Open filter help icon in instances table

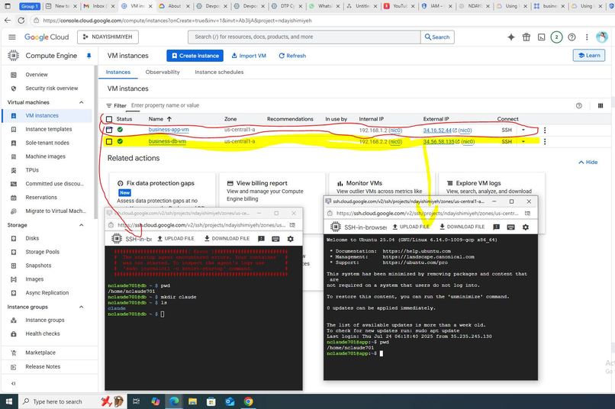coord(579,105)
